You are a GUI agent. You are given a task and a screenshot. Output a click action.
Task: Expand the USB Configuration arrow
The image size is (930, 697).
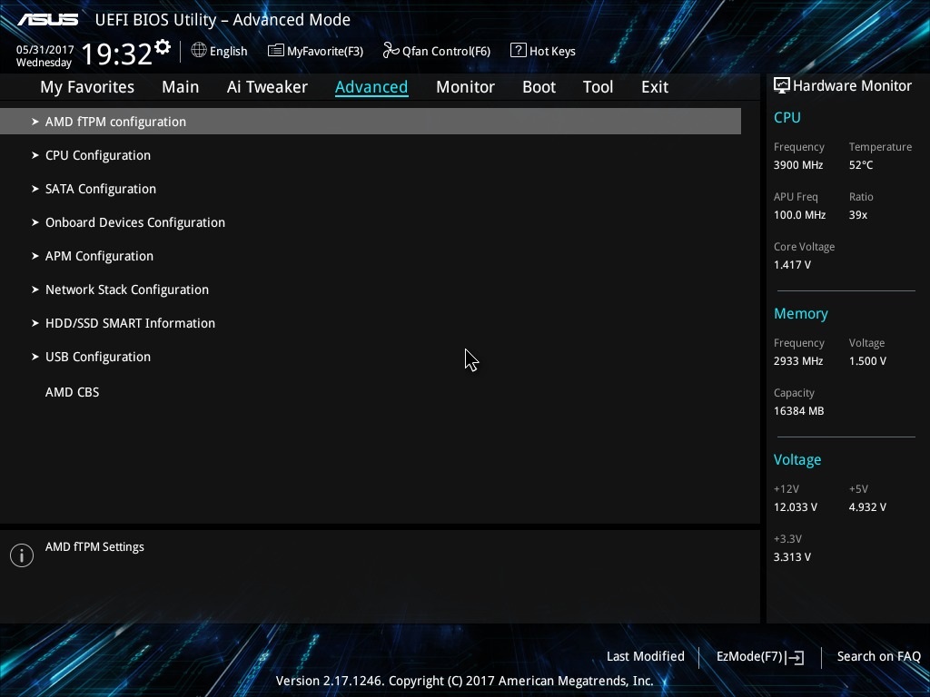pyautogui.click(x=35, y=357)
